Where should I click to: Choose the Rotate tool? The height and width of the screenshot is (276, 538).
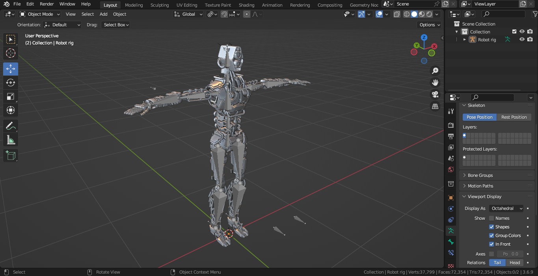click(11, 83)
